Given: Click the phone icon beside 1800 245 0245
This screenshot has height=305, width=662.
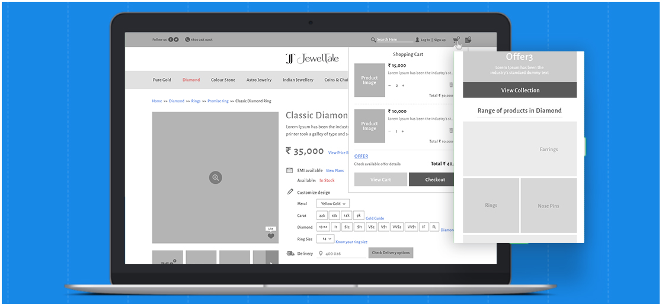Looking at the screenshot, I should (187, 40).
